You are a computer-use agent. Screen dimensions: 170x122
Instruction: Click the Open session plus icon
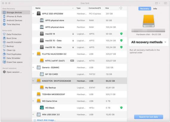click(4, 72)
